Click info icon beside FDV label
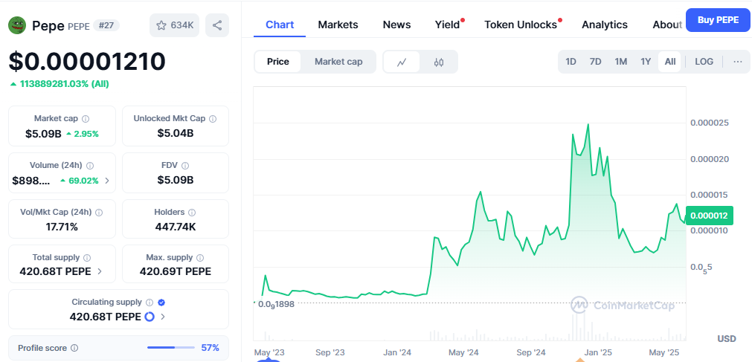 click(185, 166)
